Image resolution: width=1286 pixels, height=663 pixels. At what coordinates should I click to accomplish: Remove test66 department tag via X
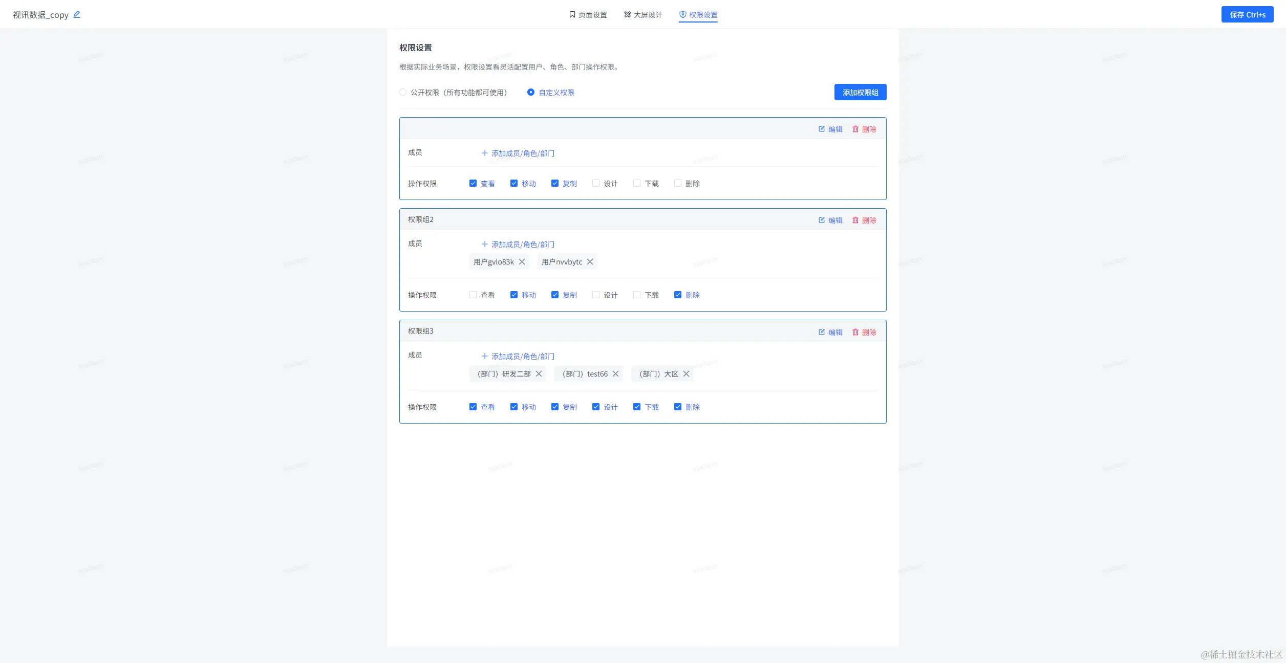coord(615,374)
